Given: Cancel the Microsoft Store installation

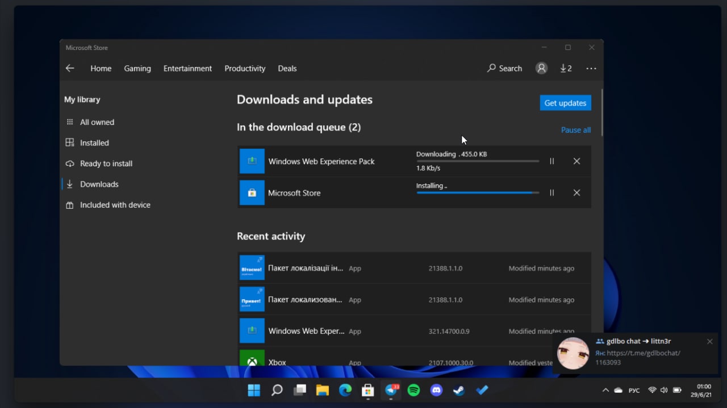Looking at the screenshot, I should coord(576,193).
